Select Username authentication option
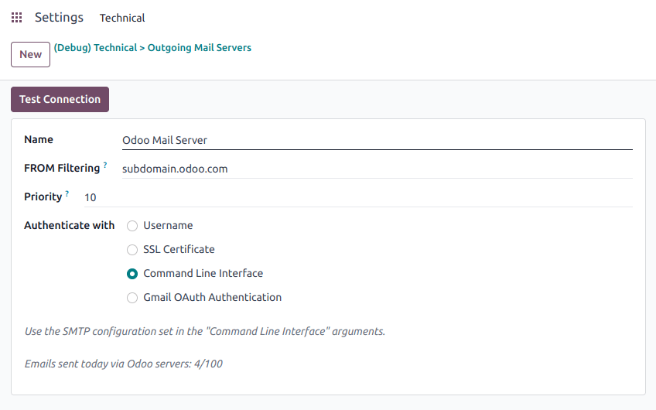The width and height of the screenshot is (656, 410). (132, 226)
